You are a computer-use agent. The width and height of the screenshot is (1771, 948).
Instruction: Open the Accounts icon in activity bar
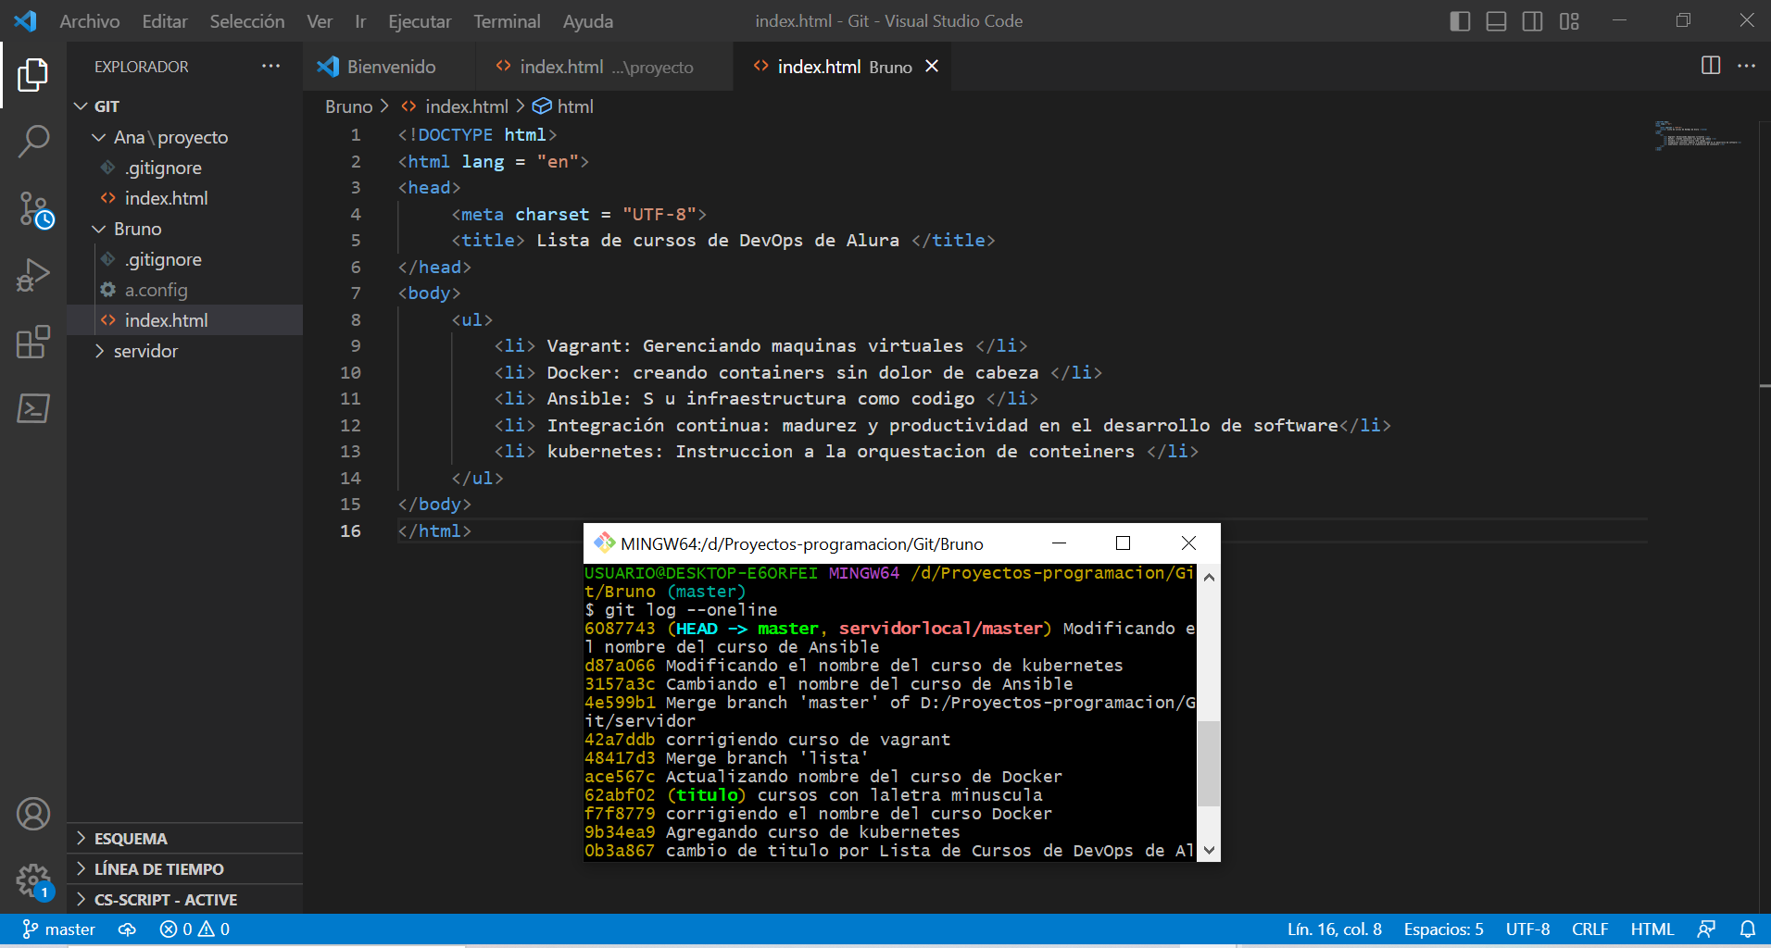[x=33, y=814]
